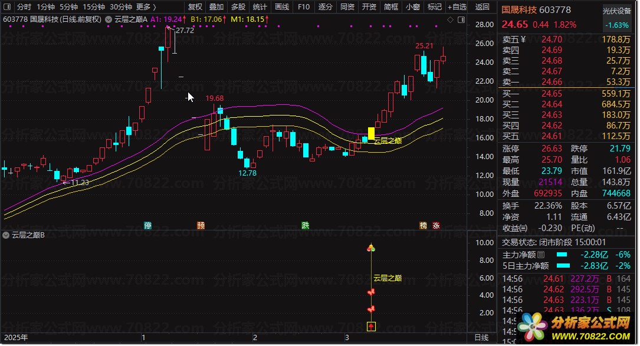Click top flower icon in 云层之巅B panel

point(371,248)
